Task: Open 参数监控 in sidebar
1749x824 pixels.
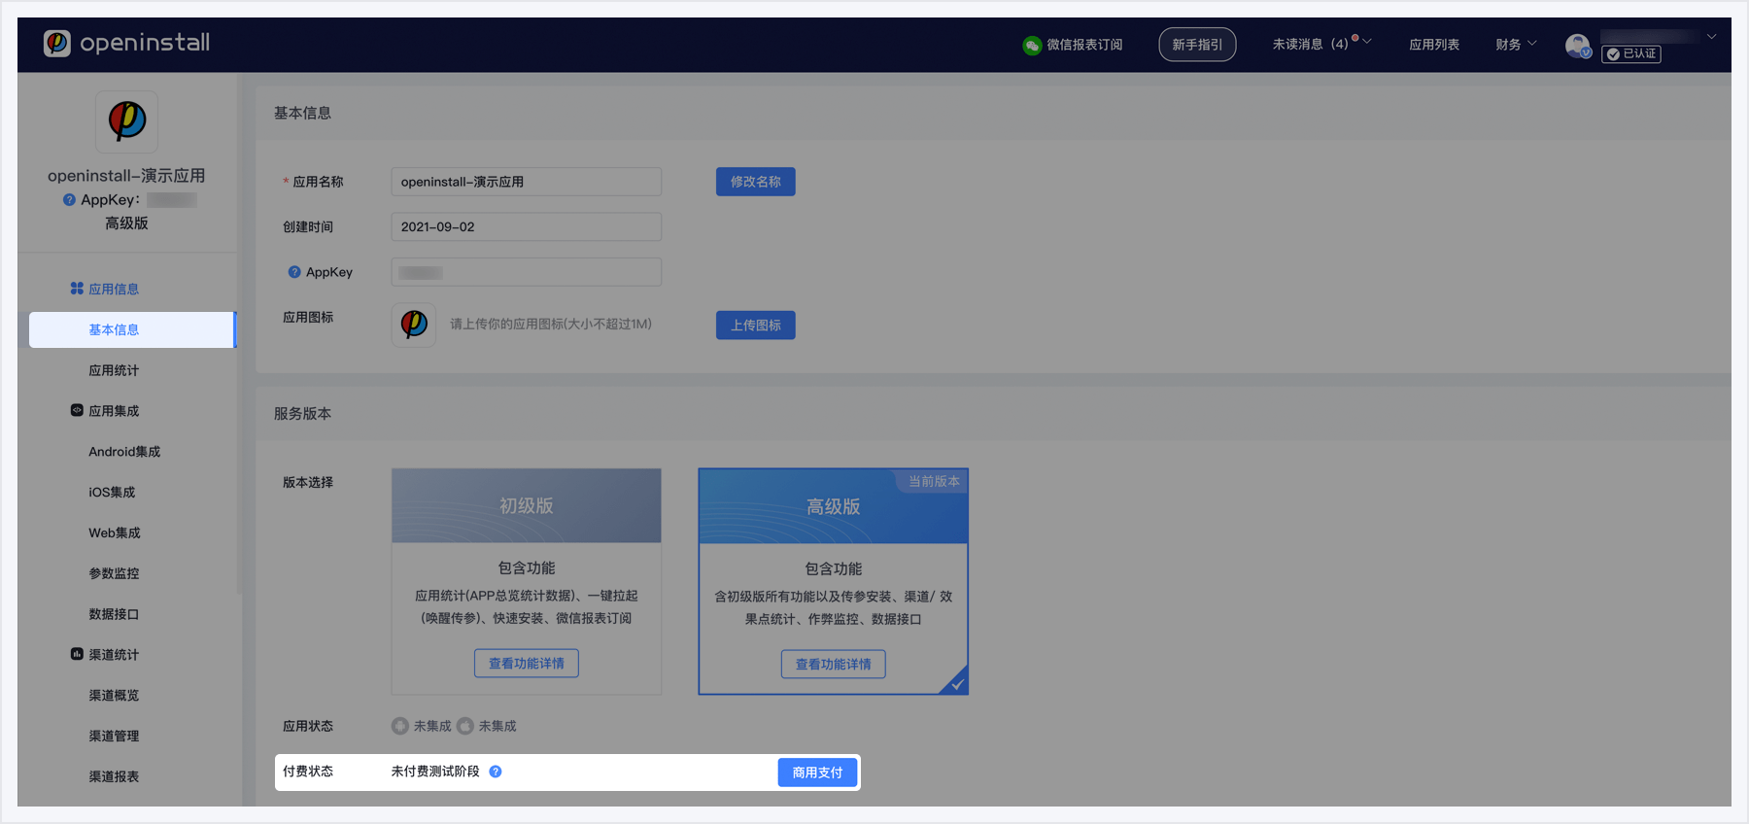Action: pos(114,573)
